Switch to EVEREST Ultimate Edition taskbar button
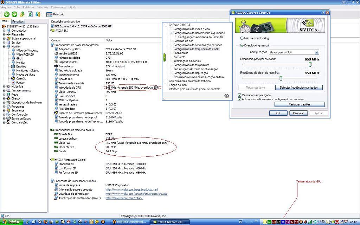 (129, 222)
